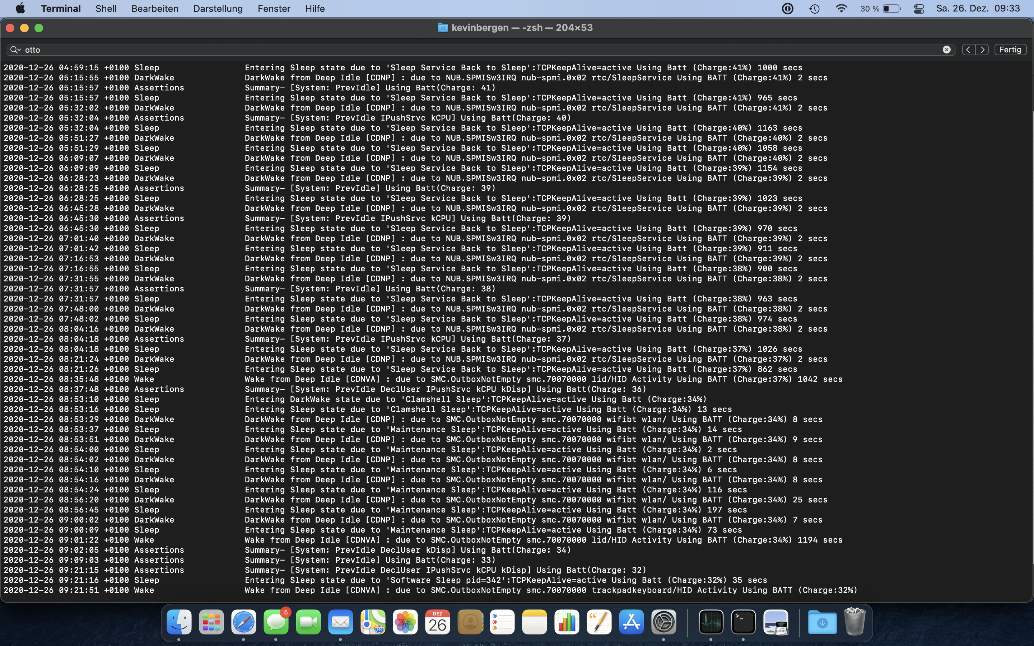
Task: Open search options magnifier dropdown
Action: 15,50
